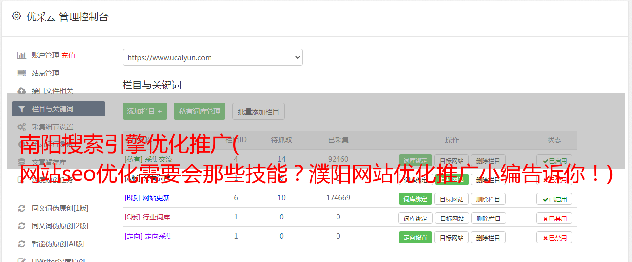Open the site URL dropdown showing ucaiyun.com
Viewport: 632px width, 262px height.
tap(212, 57)
